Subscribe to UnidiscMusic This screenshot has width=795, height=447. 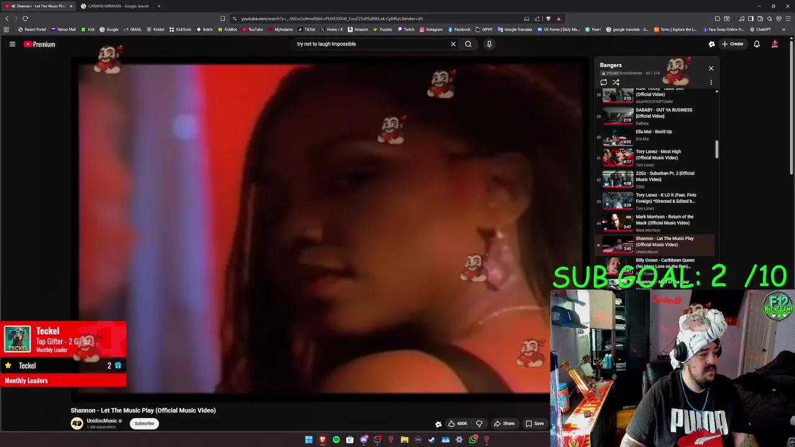pos(144,423)
